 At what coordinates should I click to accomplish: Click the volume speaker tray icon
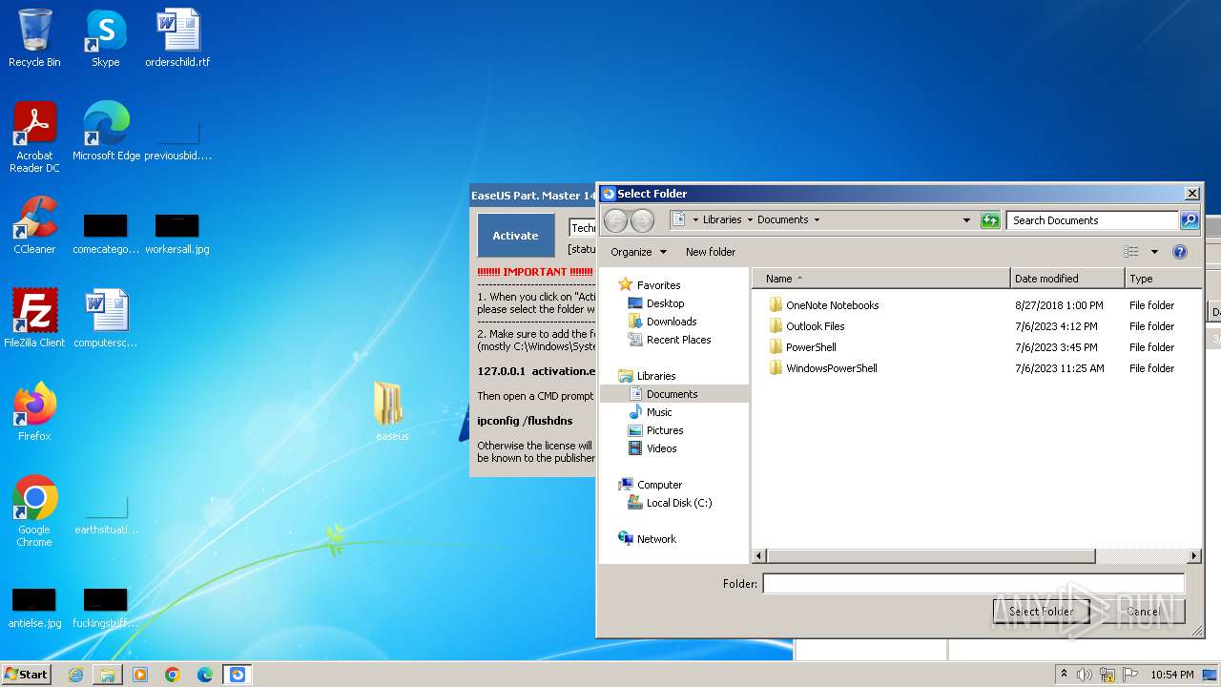[1085, 675]
